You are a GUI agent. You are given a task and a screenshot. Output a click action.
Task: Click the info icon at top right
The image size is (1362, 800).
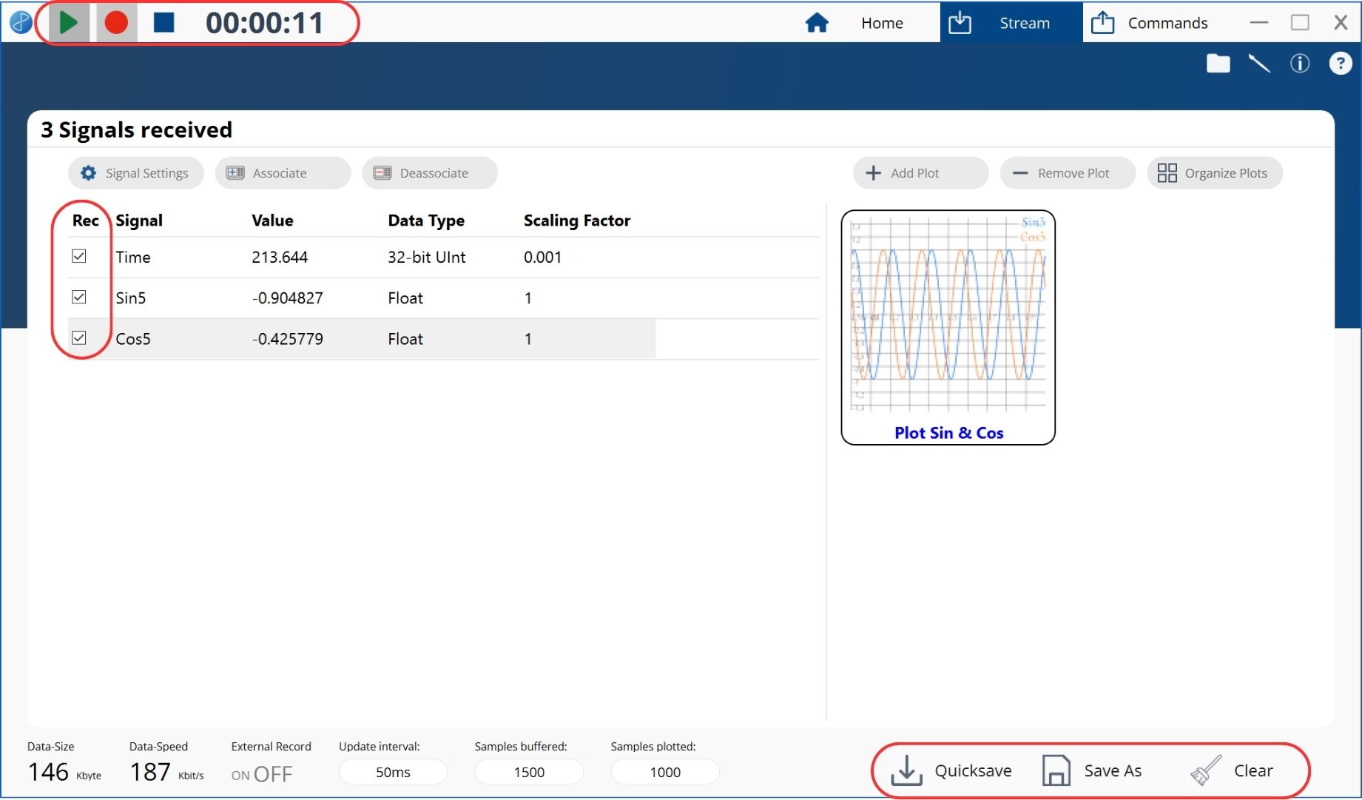click(x=1299, y=64)
